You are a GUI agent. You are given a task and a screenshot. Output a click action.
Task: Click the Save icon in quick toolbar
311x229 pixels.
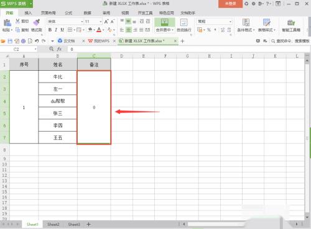point(10,41)
